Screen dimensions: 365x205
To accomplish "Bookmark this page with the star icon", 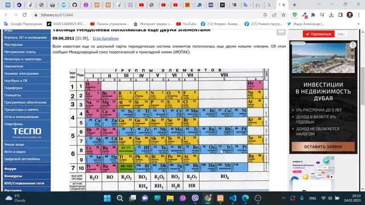I will pyautogui.click(x=283, y=15).
